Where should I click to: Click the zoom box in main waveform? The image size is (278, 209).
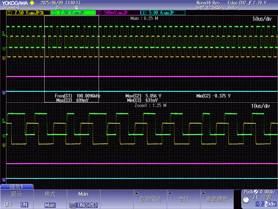(x=72, y=59)
